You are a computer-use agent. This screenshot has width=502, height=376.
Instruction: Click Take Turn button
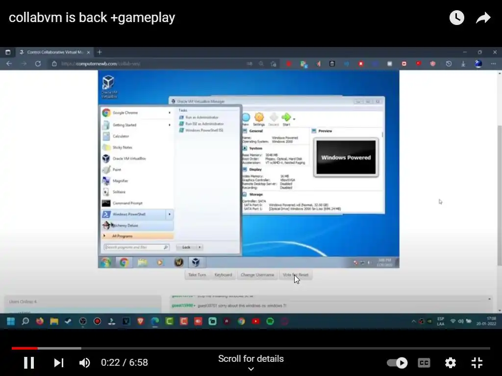click(x=197, y=275)
